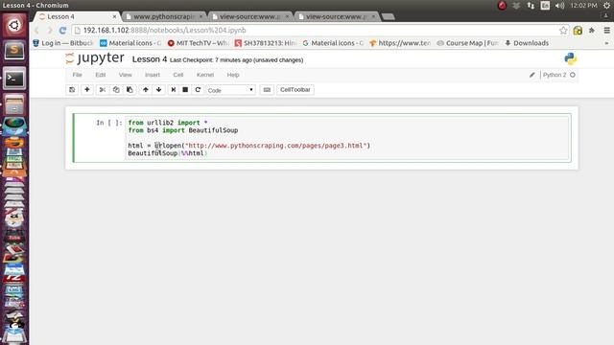Open the Downloads bookmark
Image resolution: width=614 pixels, height=345 pixels.
tap(527, 43)
